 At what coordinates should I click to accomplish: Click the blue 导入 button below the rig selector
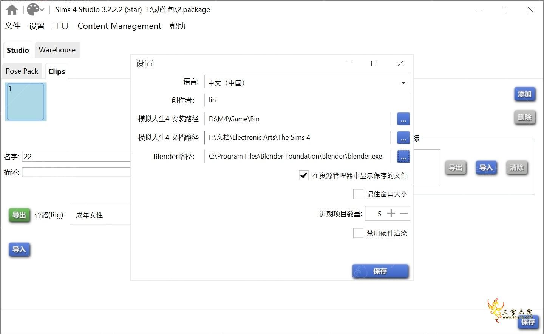pos(19,249)
